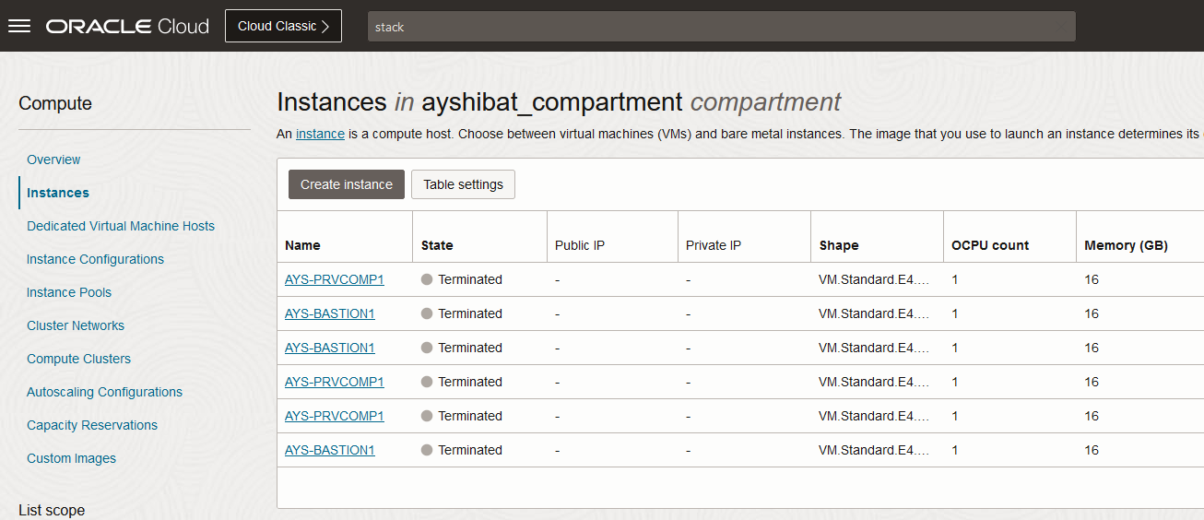
Task: Open Dedicated Virtual Machine Hosts
Action: (x=121, y=226)
